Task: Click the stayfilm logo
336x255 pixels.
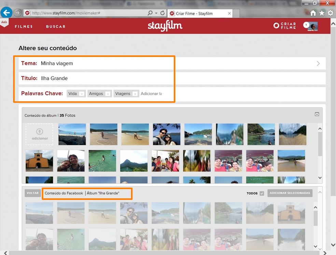Action: pyautogui.click(x=165, y=26)
